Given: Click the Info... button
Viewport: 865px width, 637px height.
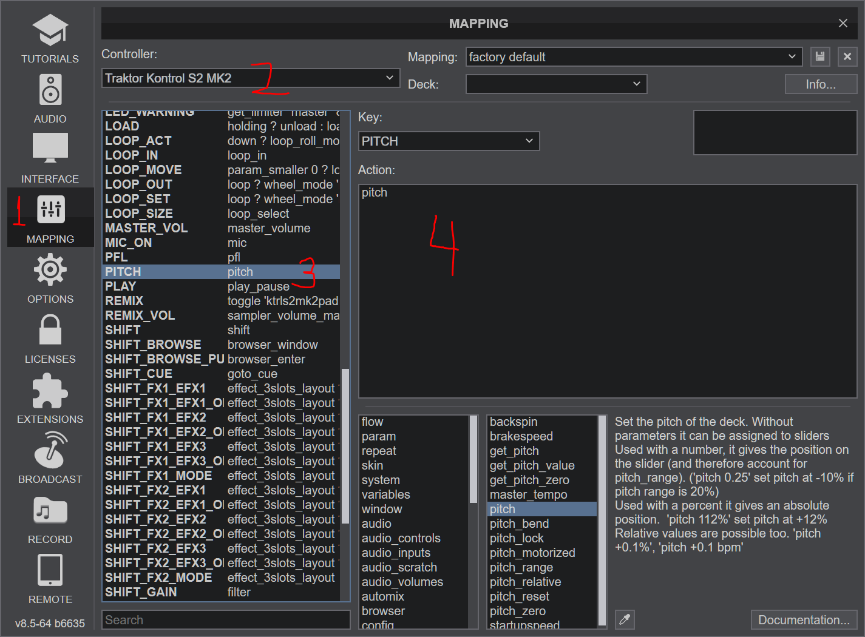Looking at the screenshot, I should pyautogui.click(x=821, y=84).
